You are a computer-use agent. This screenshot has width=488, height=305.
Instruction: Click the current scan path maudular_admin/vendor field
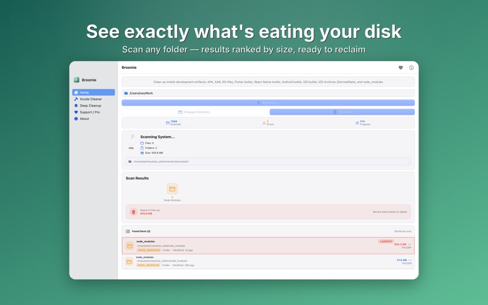(x=268, y=162)
